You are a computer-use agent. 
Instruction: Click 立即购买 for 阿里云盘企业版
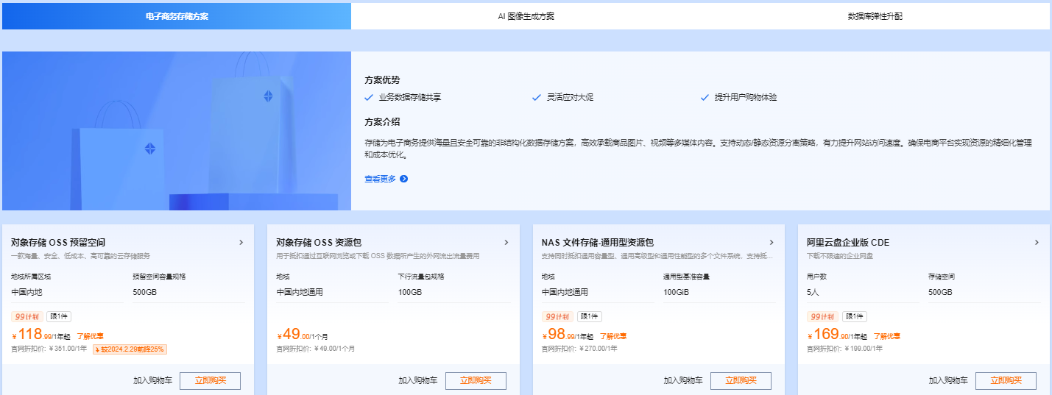[x=1006, y=381]
